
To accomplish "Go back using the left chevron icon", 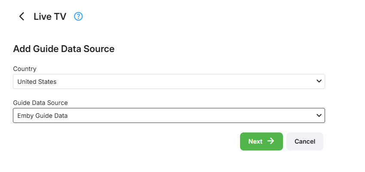I will 21,17.
